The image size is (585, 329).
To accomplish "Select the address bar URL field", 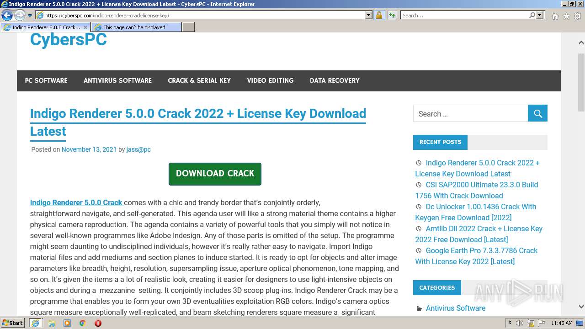I will (x=203, y=15).
